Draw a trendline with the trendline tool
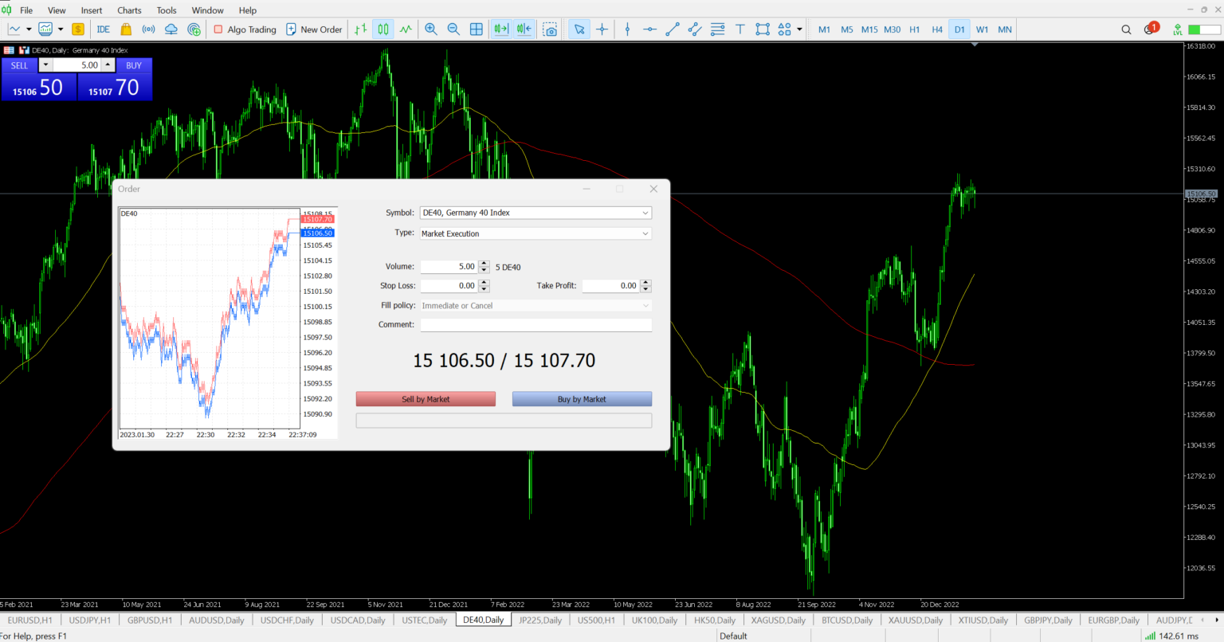Image resolution: width=1224 pixels, height=642 pixels. 672,29
